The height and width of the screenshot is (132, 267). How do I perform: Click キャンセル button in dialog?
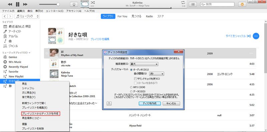coord(171,104)
